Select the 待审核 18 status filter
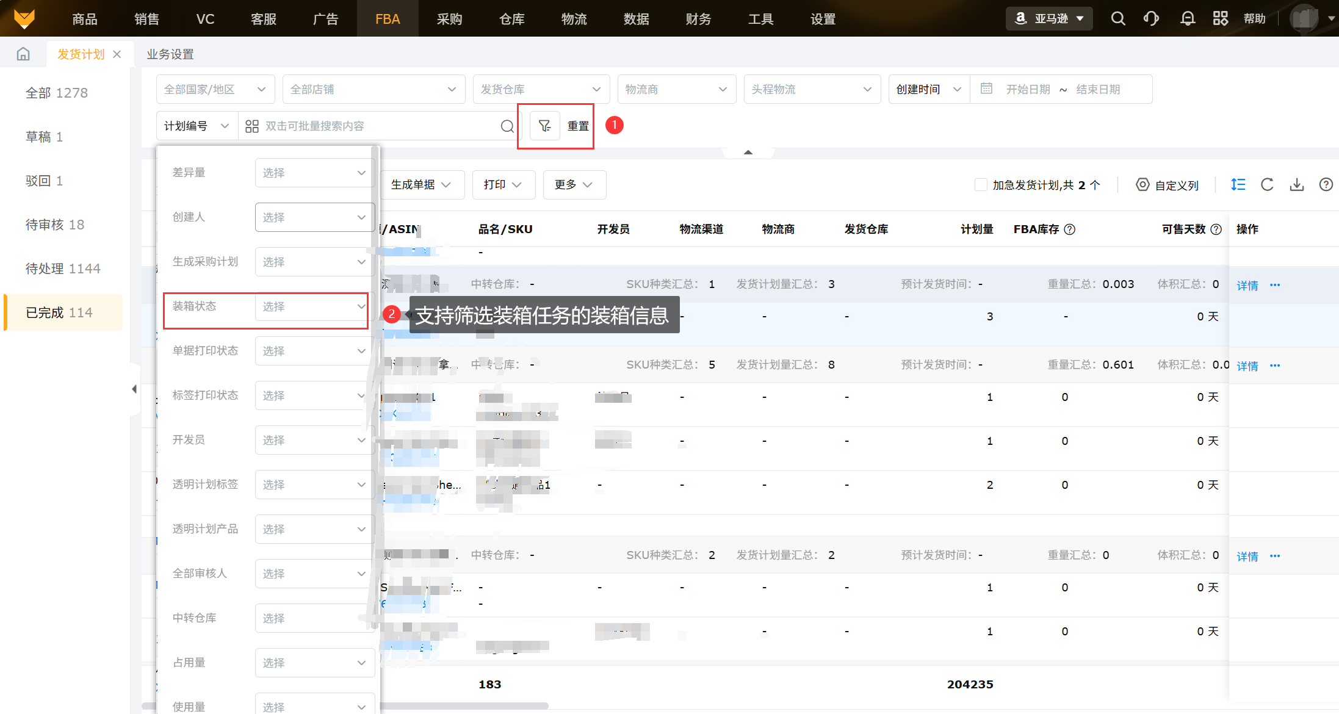This screenshot has height=714, width=1339. (x=55, y=225)
